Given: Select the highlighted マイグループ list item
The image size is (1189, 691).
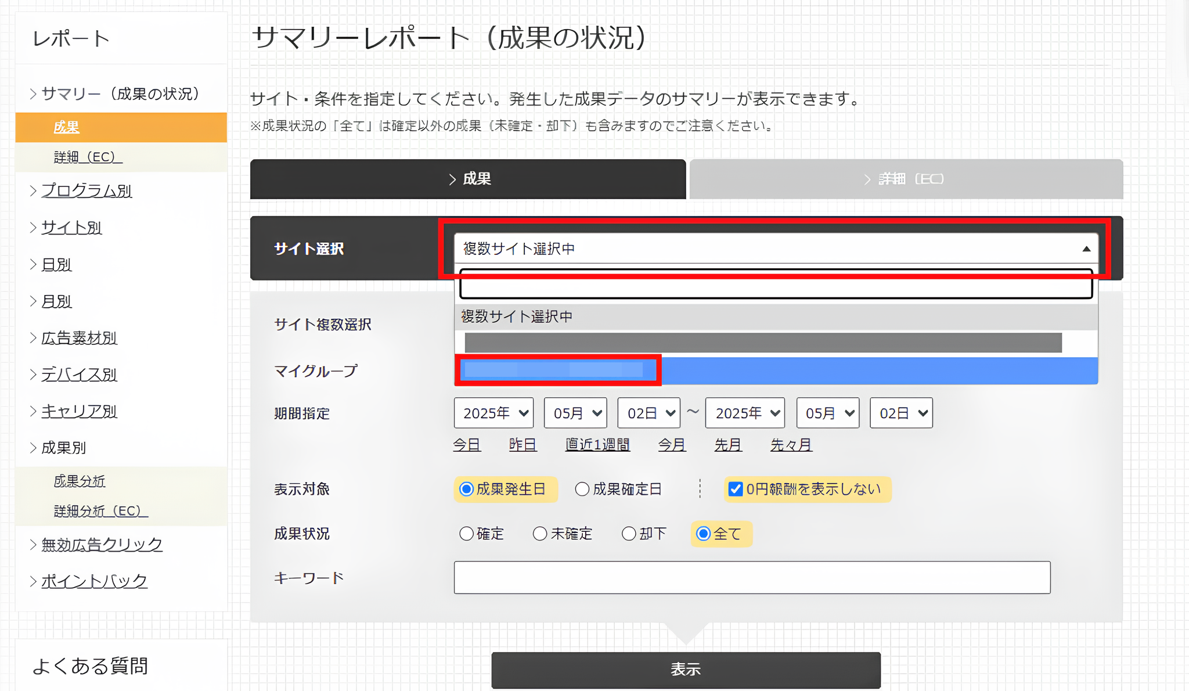Looking at the screenshot, I should point(557,370).
